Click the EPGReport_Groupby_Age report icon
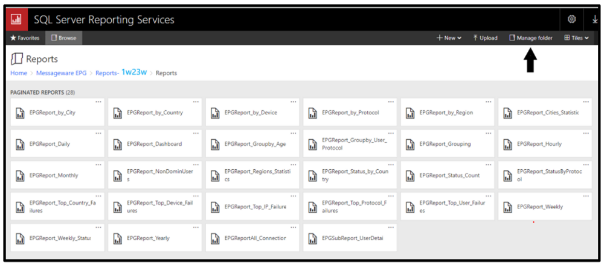This screenshot has height=268, width=607. (x=215, y=144)
